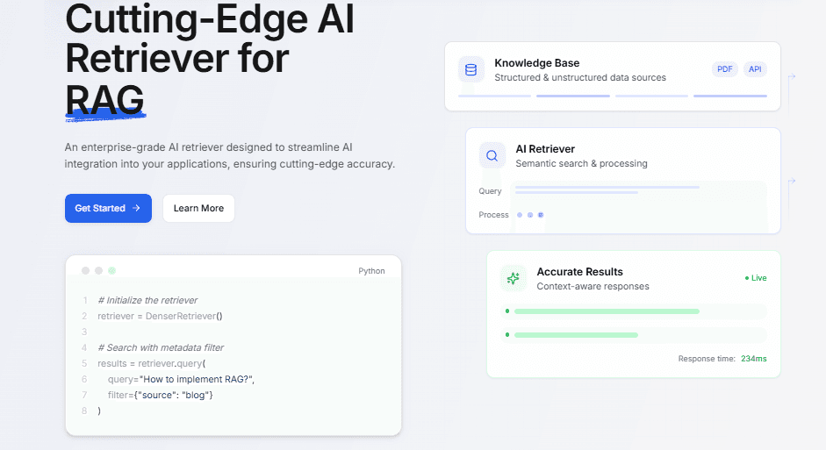Click the 234ms response time value
The height and width of the screenshot is (450, 826).
point(754,359)
